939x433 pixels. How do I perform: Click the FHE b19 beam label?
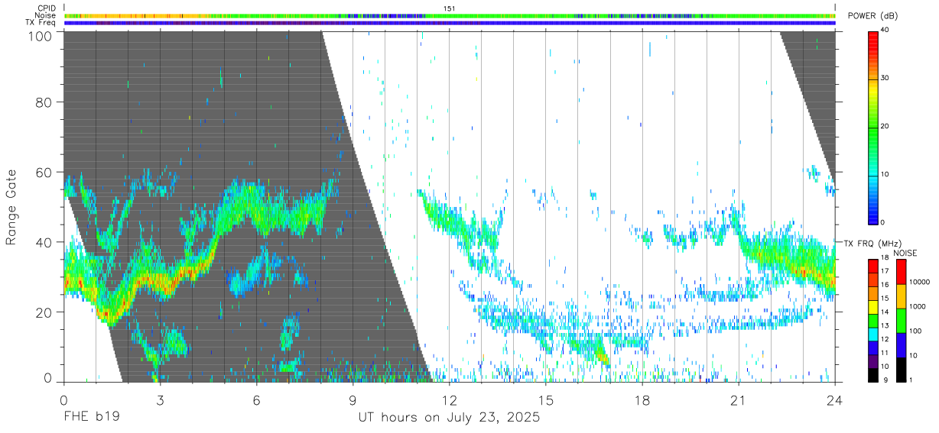[x=91, y=418]
